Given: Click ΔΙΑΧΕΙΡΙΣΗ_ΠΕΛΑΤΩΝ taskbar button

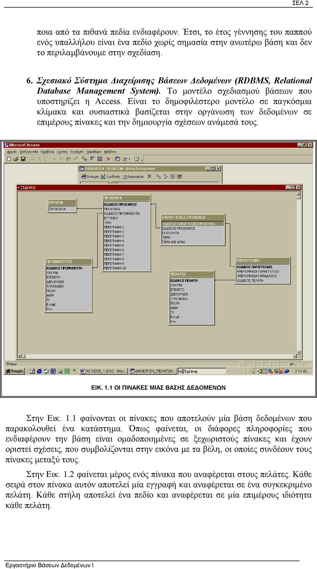Looking at the screenshot, I should [x=153, y=371].
